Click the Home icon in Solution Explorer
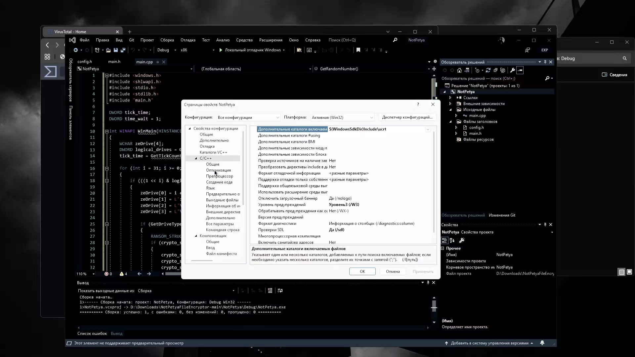 coord(459,70)
